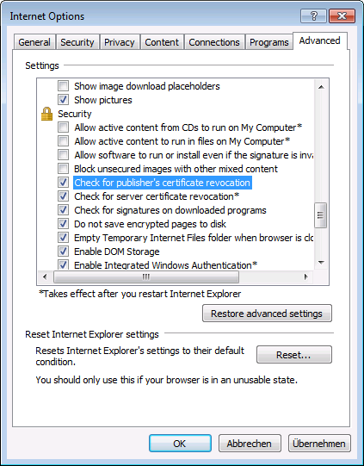The width and height of the screenshot is (364, 466).
Task: Click the horizontal scrollbar left arrow
Action: [x=45, y=277]
